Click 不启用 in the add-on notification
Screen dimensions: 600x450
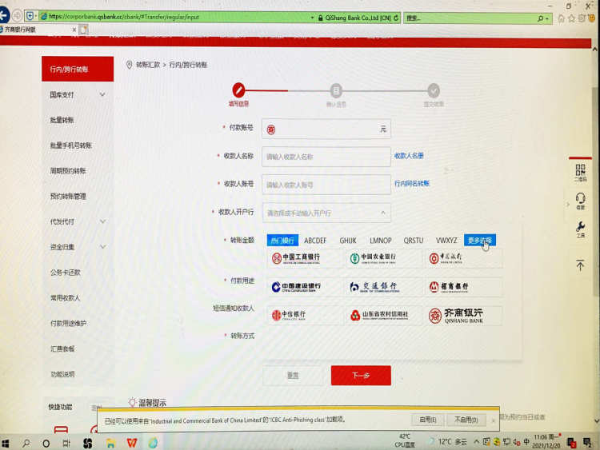(x=466, y=420)
